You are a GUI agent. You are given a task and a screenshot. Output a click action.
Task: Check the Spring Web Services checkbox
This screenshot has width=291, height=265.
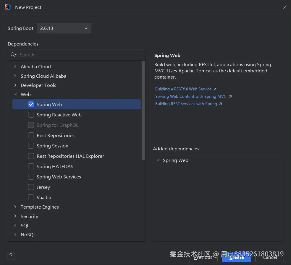pyautogui.click(x=31, y=177)
